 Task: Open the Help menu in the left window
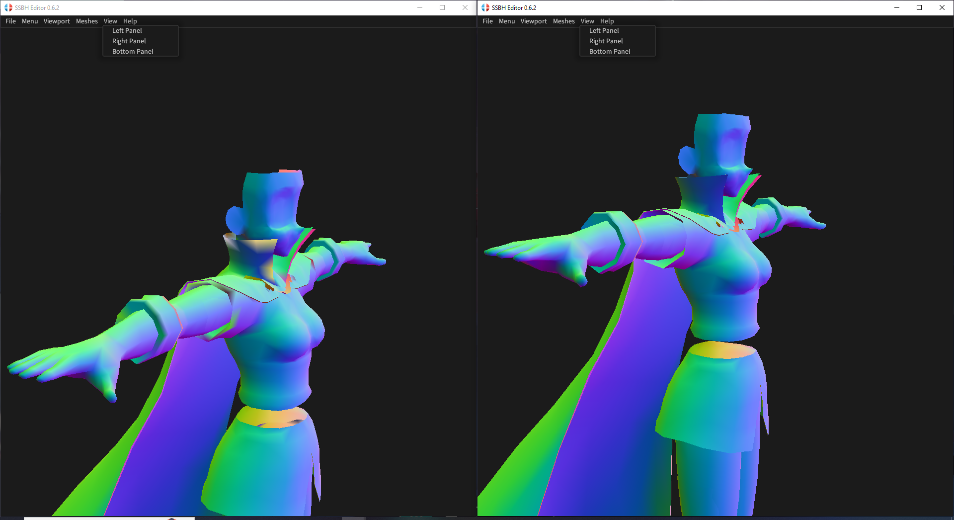(130, 21)
